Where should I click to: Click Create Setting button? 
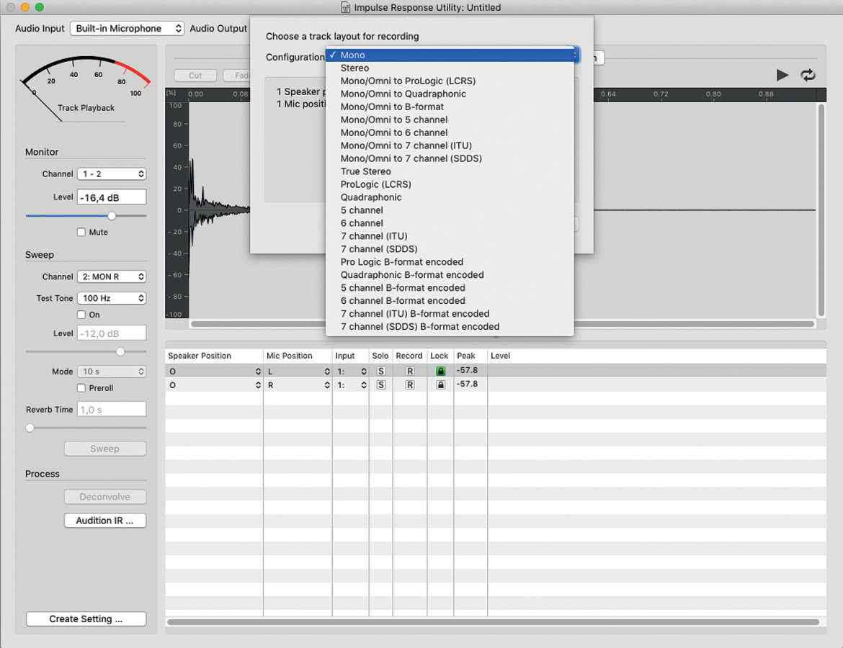(x=86, y=619)
